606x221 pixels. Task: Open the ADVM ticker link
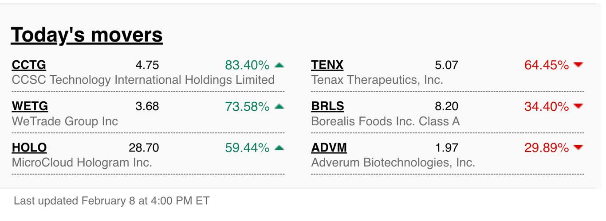point(329,147)
